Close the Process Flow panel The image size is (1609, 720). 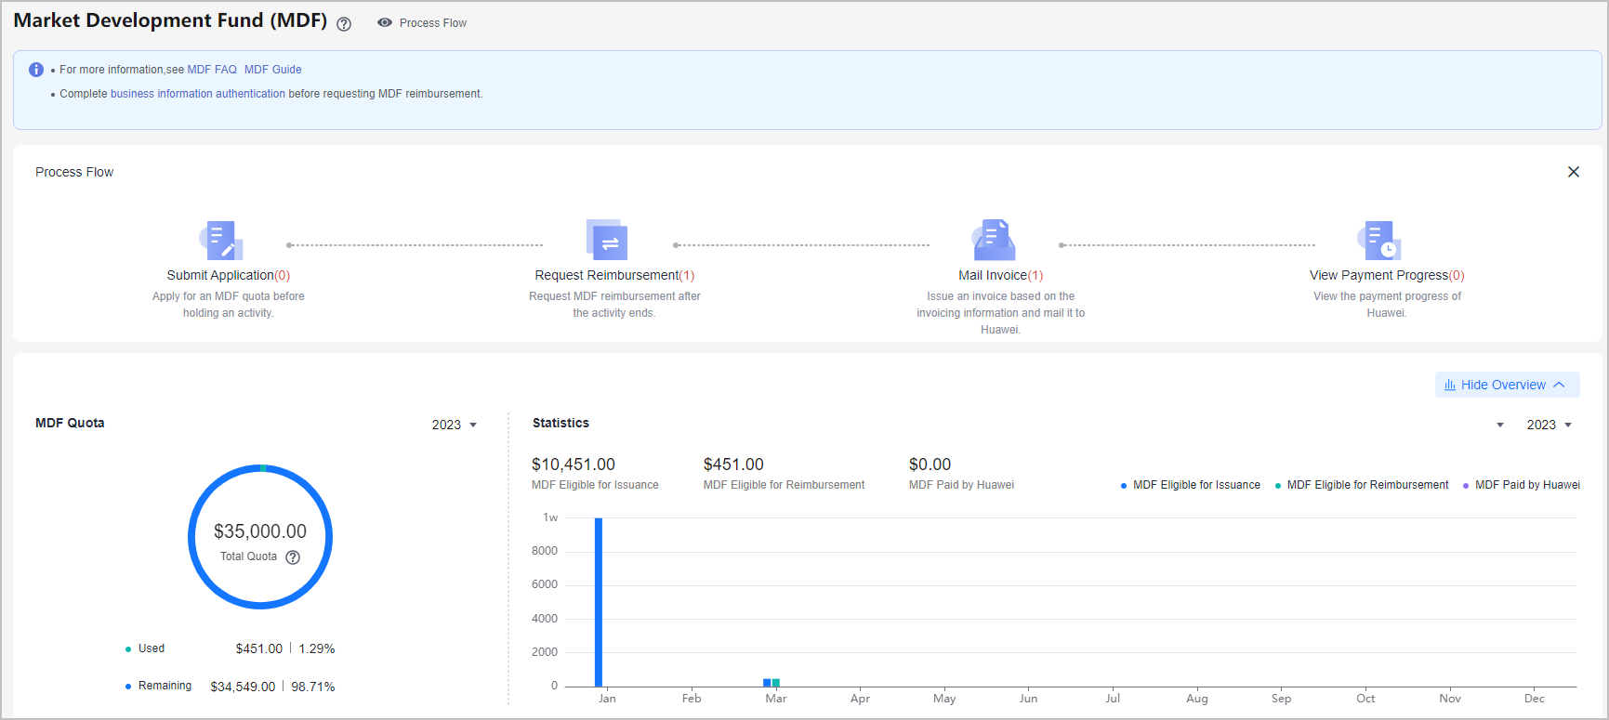pos(1574,172)
